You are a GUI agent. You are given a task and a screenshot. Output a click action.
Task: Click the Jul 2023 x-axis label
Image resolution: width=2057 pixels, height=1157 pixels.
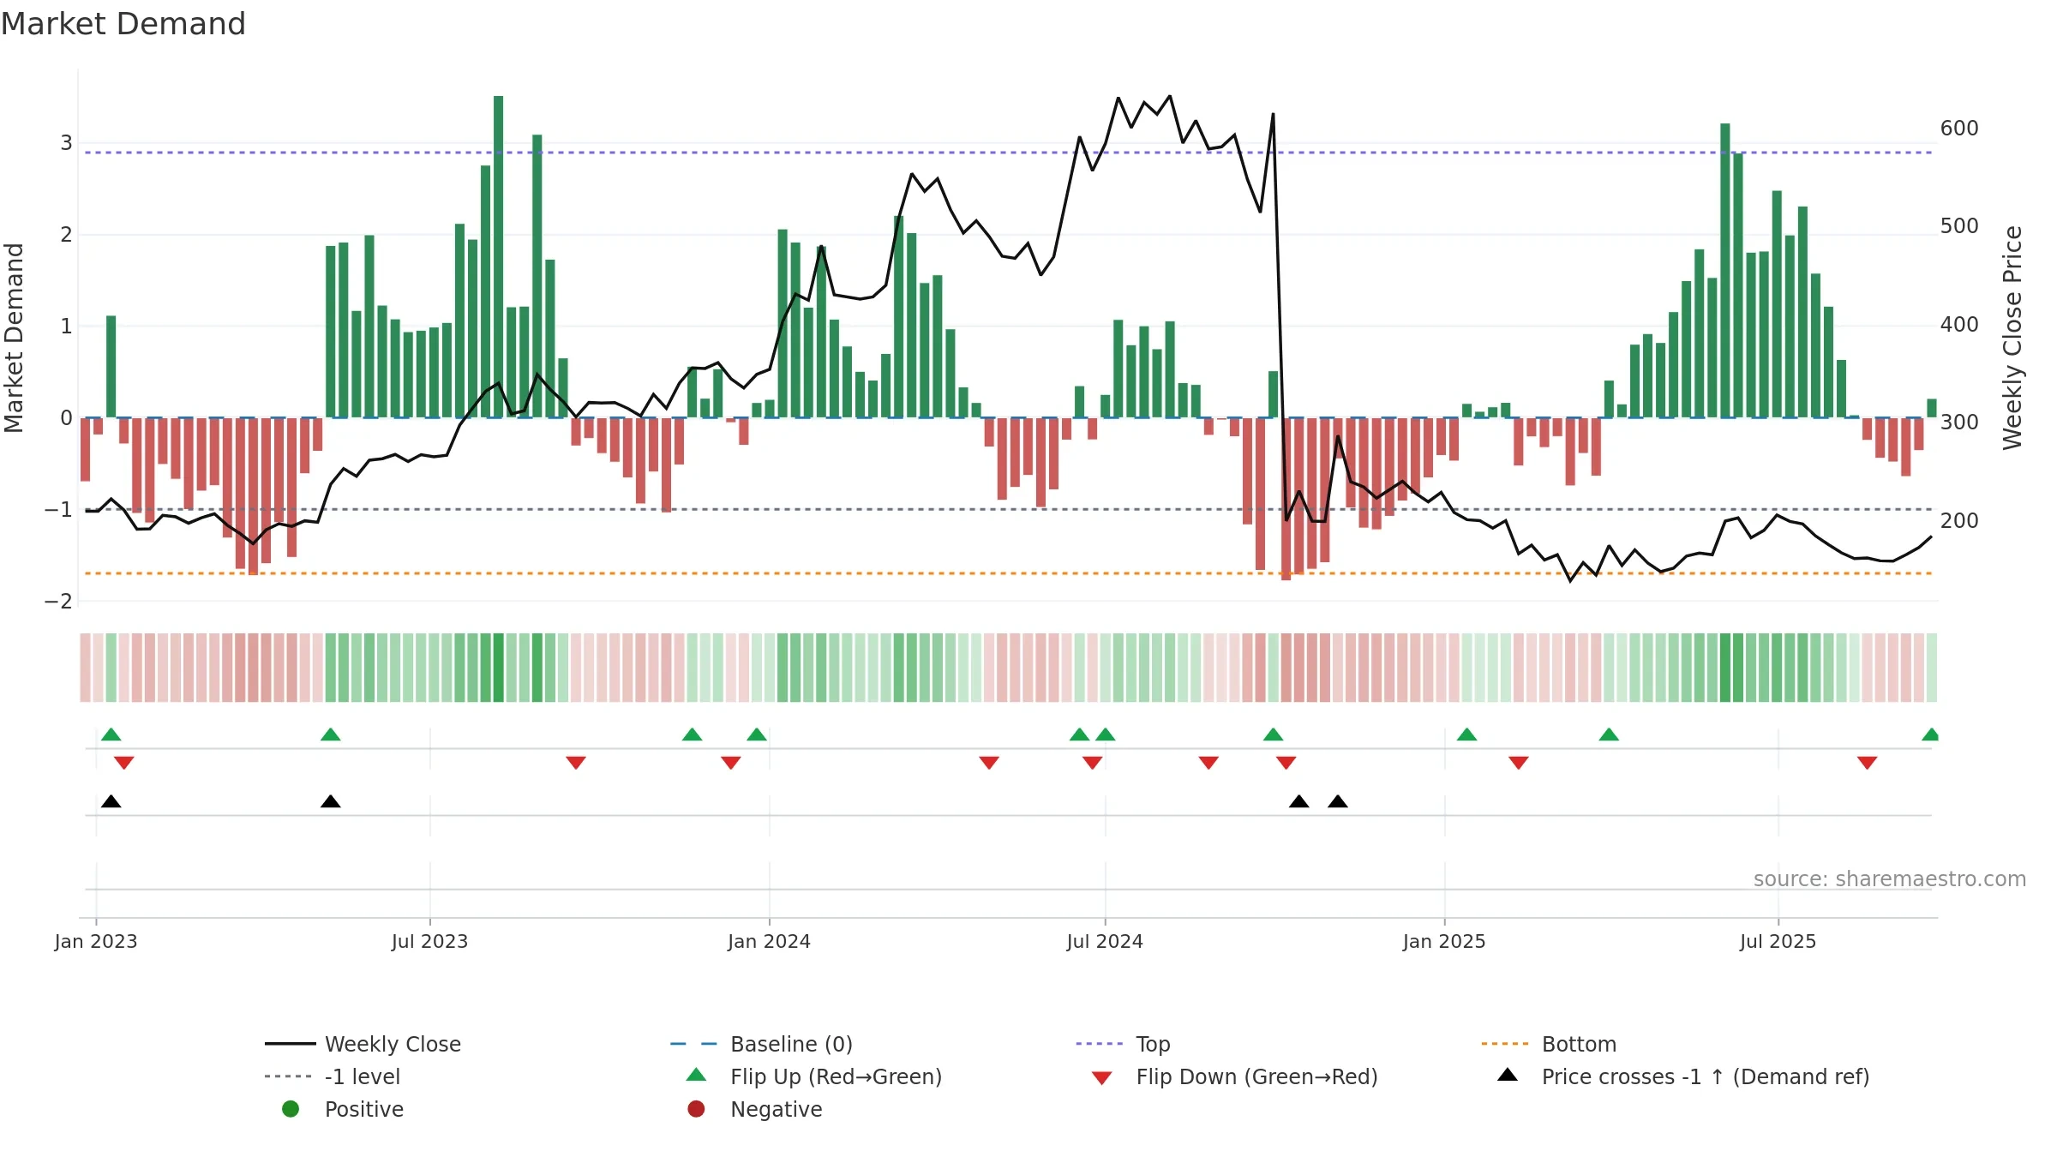[x=430, y=941]
